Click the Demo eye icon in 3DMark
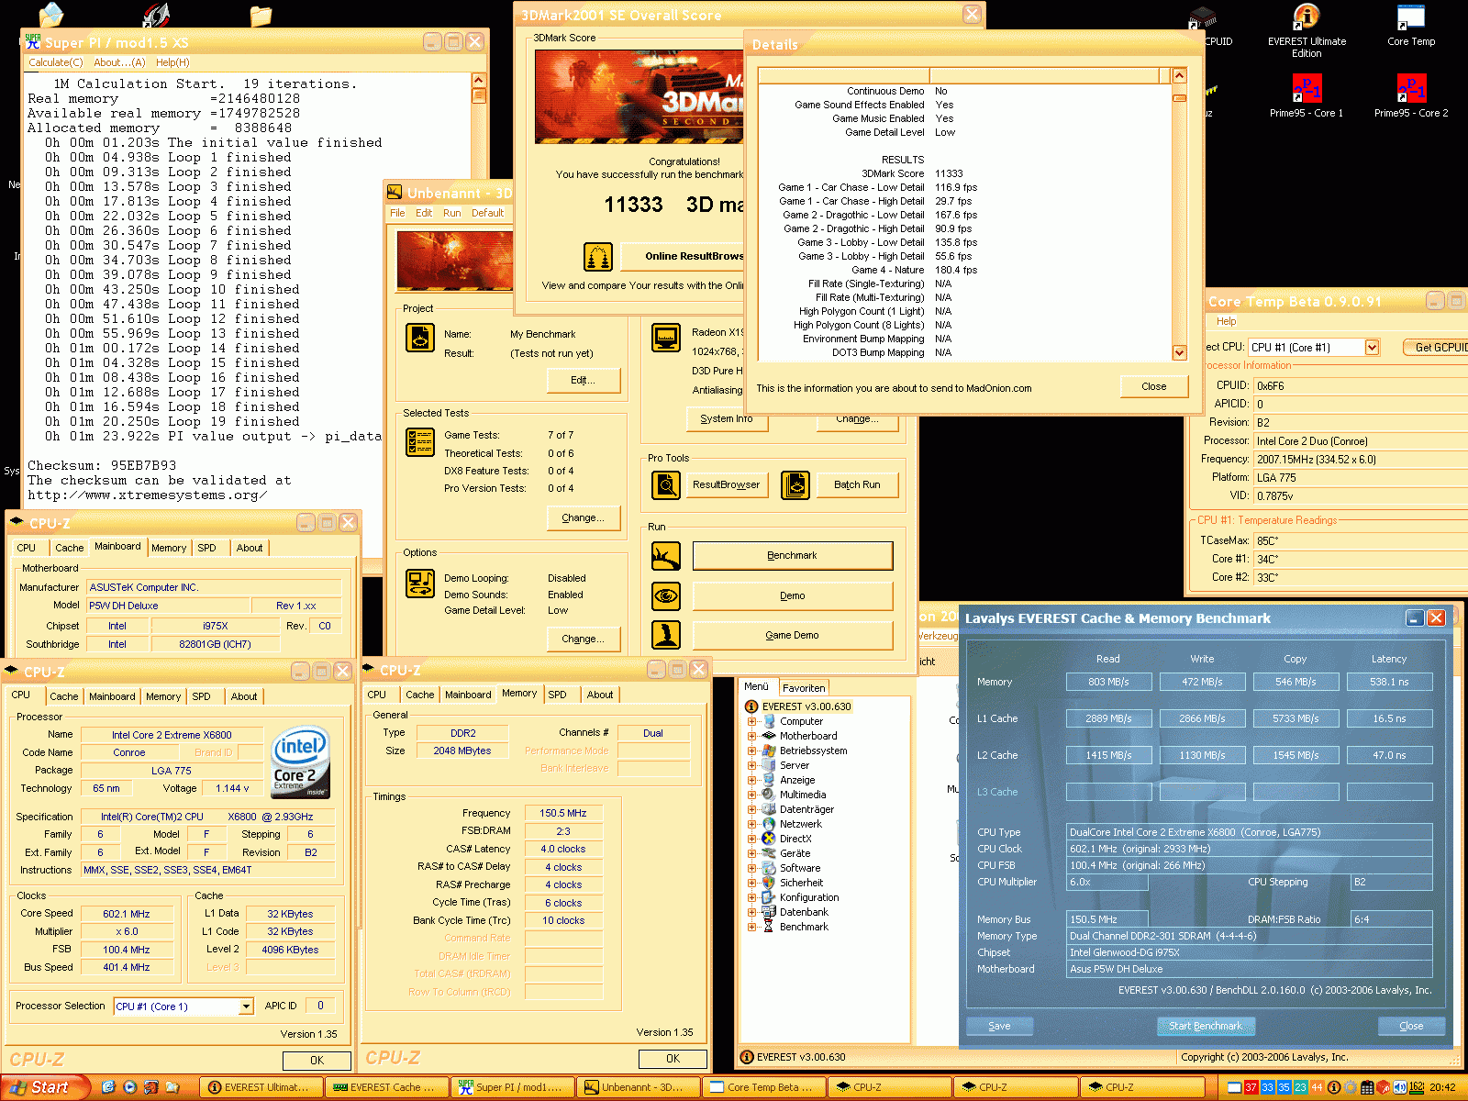Image resolution: width=1468 pixels, height=1101 pixels. 666,596
